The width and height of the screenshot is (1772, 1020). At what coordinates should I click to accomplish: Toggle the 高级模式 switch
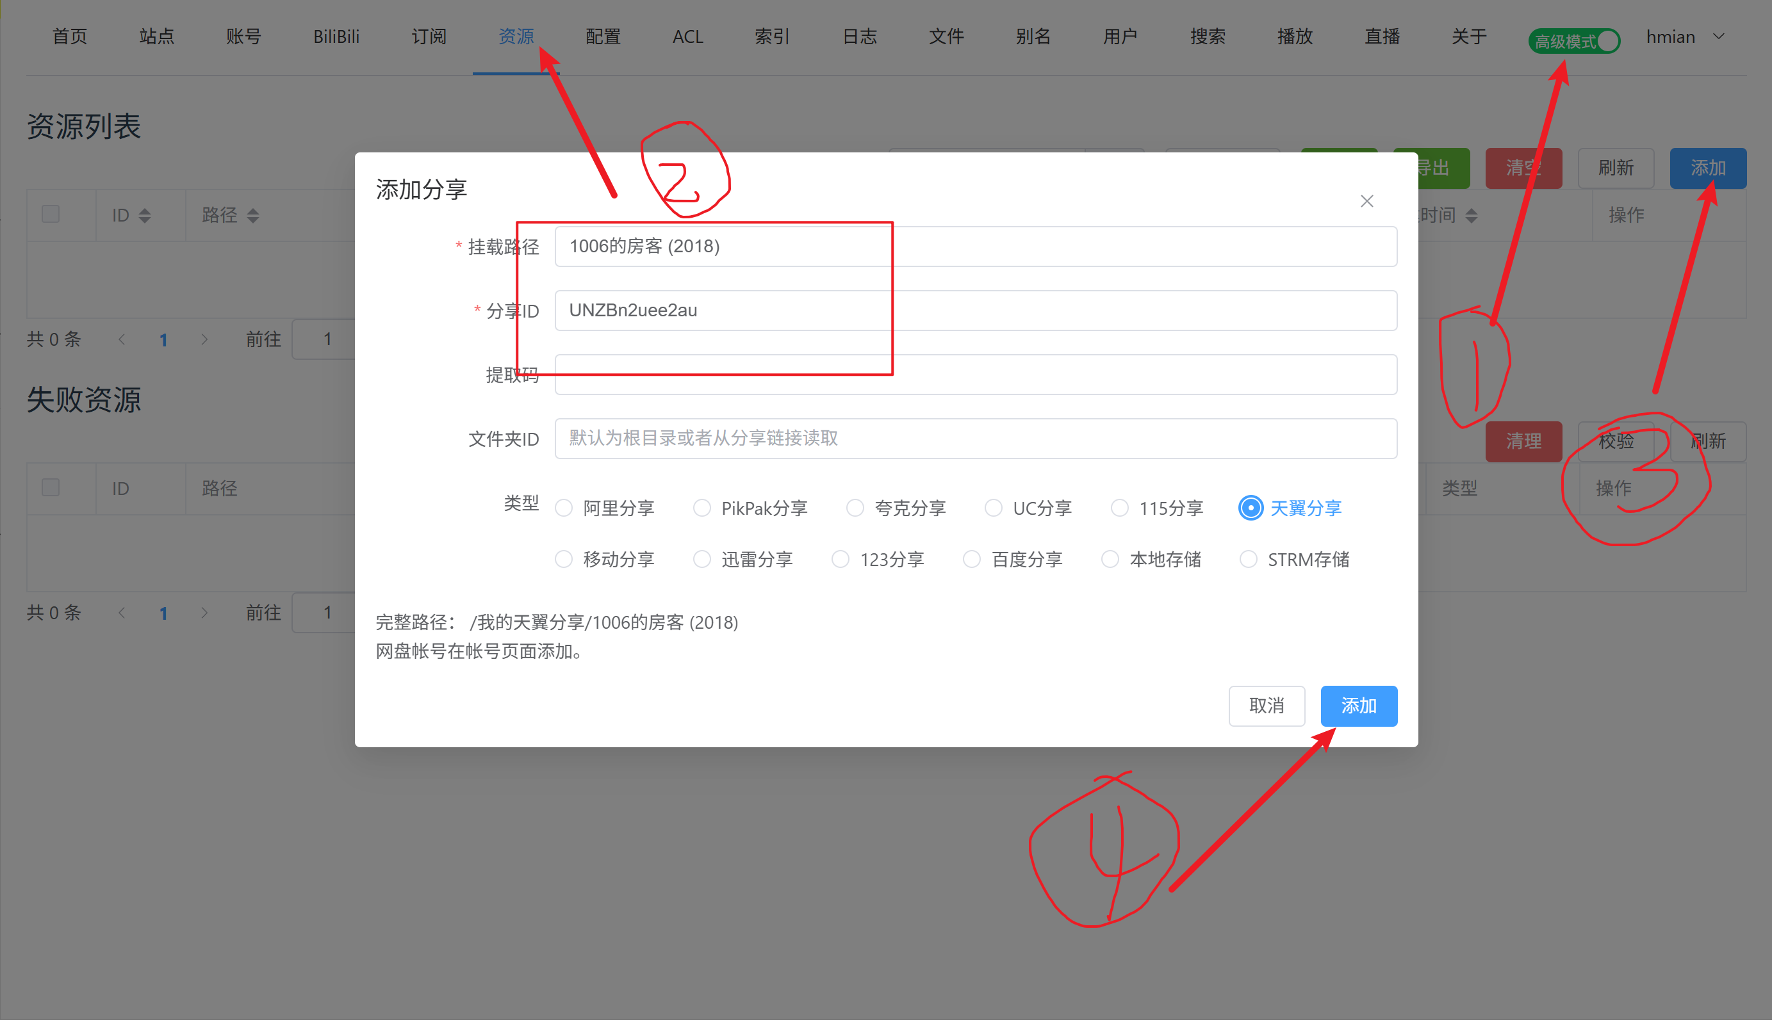click(x=1573, y=40)
